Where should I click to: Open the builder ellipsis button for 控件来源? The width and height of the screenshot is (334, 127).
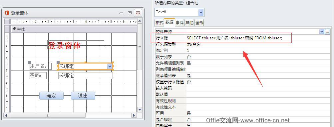pyautogui.click(x=327, y=32)
